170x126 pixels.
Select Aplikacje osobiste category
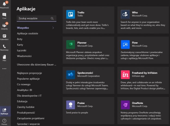[x=27, y=33]
